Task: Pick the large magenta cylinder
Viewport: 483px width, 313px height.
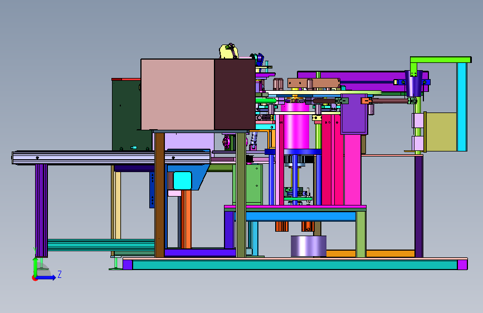Action: (296, 126)
